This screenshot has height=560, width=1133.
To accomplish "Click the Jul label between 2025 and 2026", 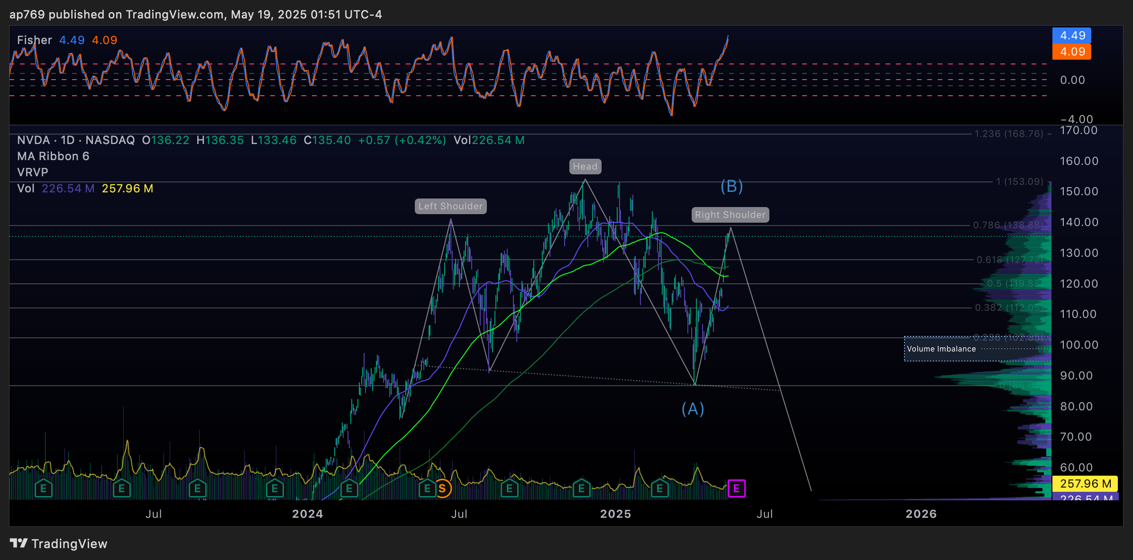I will (765, 514).
